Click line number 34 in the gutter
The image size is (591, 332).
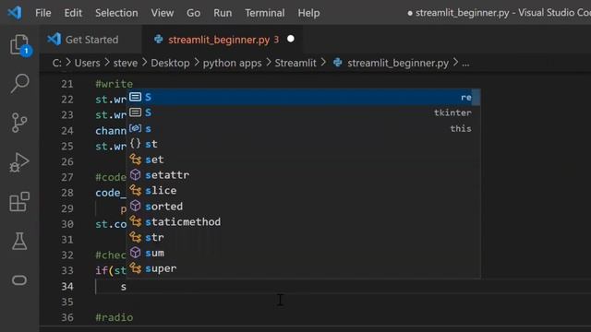click(x=67, y=287)
